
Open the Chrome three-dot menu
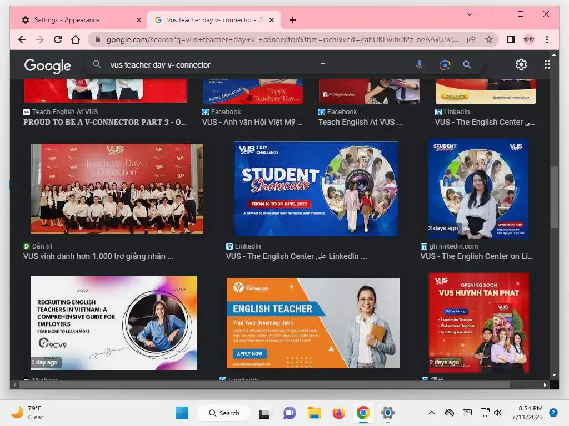pyautogui.click(x=547, y=39)
